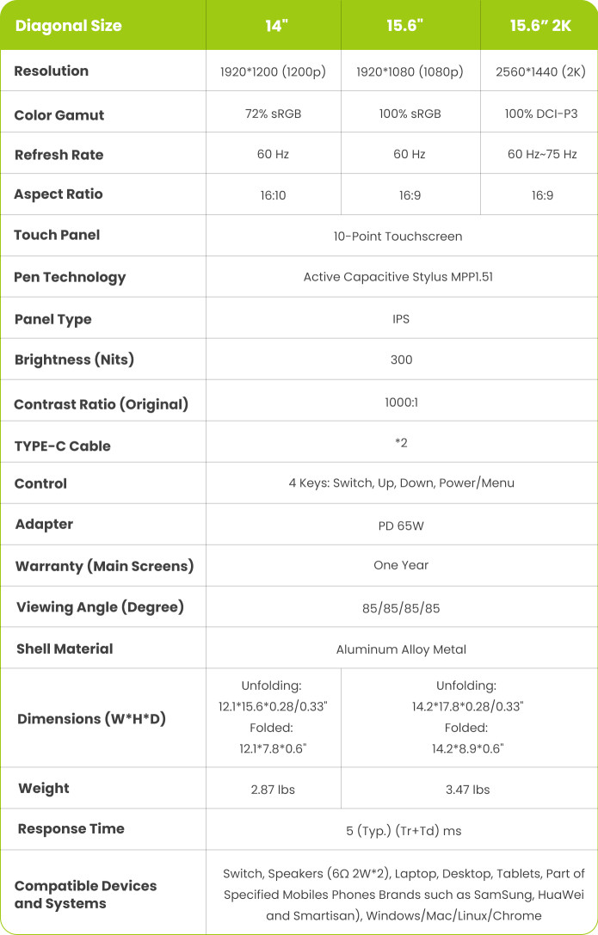Select the Warranty (Main Screens) label
598x935 pixels.
click(104, 566)
